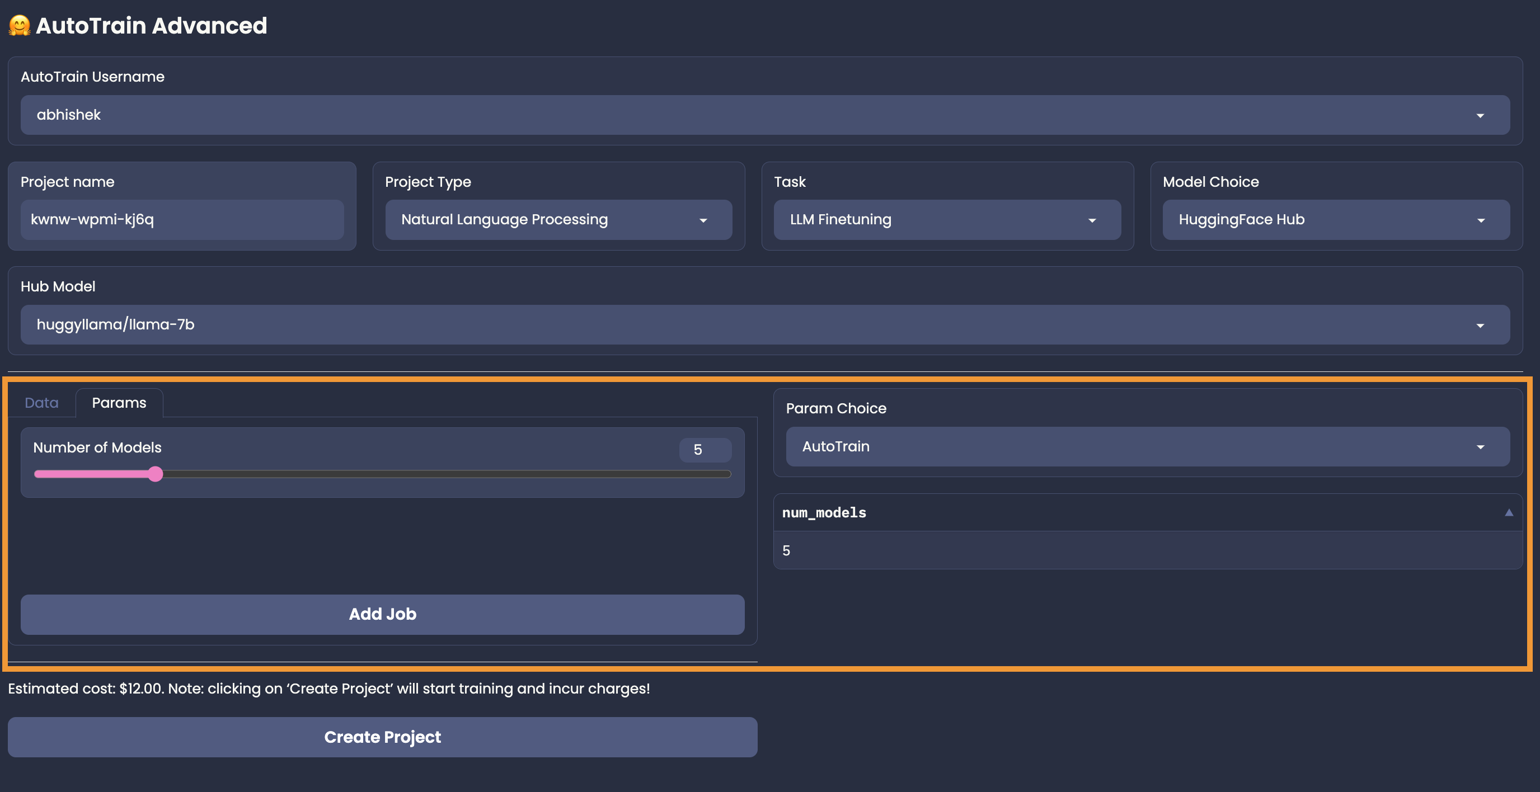1540x792 pixels.
Task: Click the Create Project button
Action: pos(382,737)
